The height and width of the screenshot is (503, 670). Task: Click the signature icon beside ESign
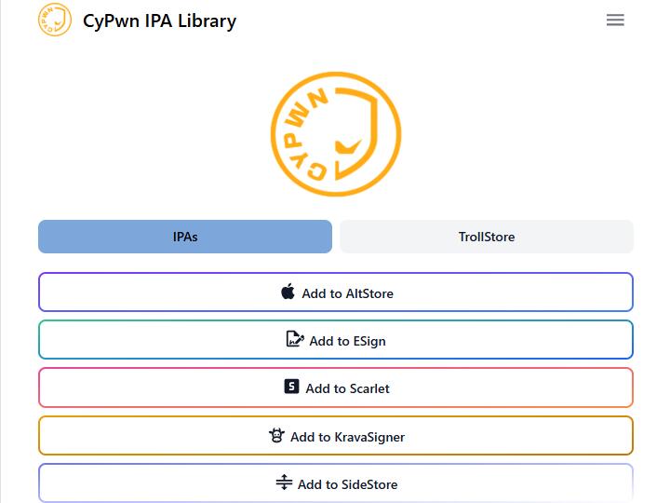coord(295,339)
